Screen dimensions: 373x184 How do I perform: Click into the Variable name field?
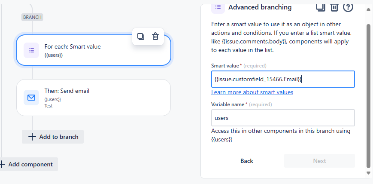tap(283, 118)
